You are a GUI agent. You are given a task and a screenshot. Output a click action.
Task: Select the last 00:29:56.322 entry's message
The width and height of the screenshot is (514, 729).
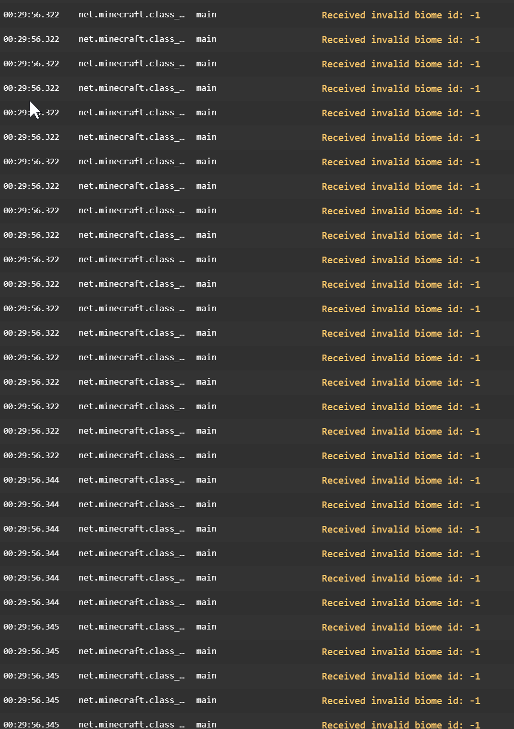point(401,456)
